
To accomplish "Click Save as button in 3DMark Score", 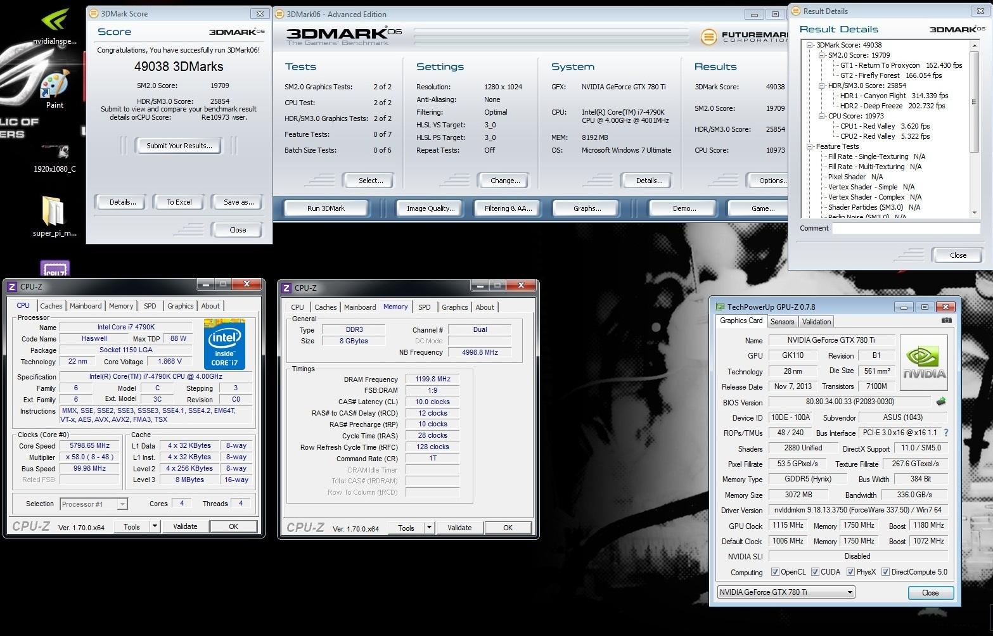I will click(238, 202).
